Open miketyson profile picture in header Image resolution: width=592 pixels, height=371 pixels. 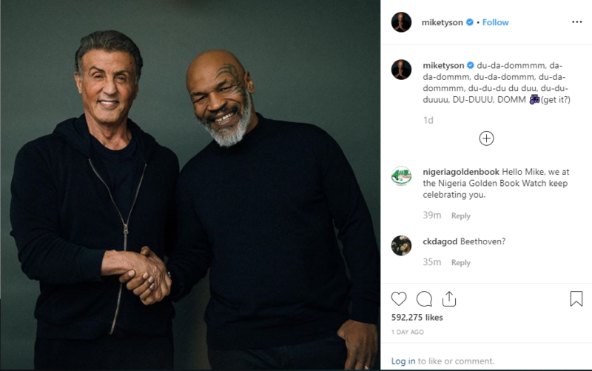tap(401, 22)
